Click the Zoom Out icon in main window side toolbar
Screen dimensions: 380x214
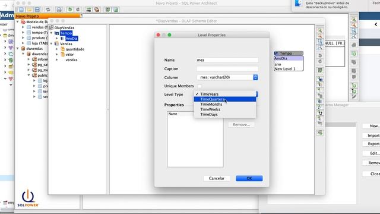[x=354, y=25]
